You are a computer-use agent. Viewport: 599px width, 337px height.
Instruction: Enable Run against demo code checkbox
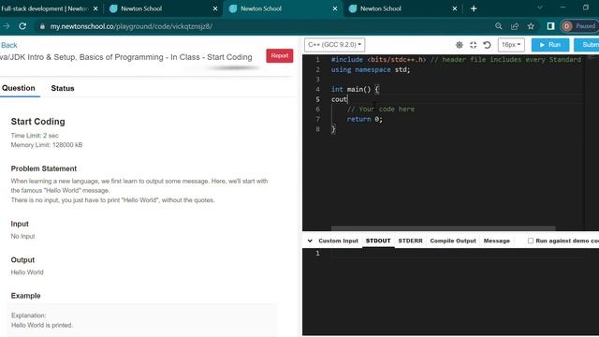[x=531, y=241]
